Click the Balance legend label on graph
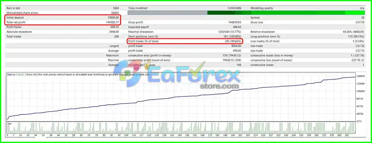 click(x=11, y=74)
